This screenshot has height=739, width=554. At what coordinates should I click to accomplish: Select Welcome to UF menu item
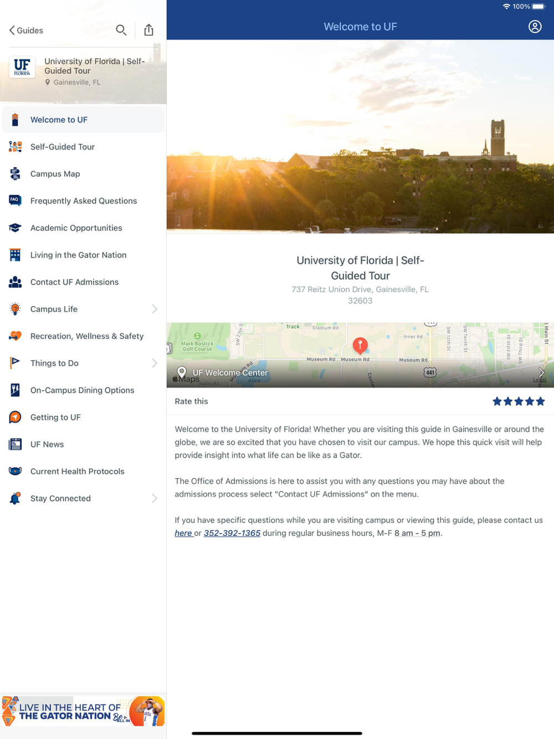[83, 120]
